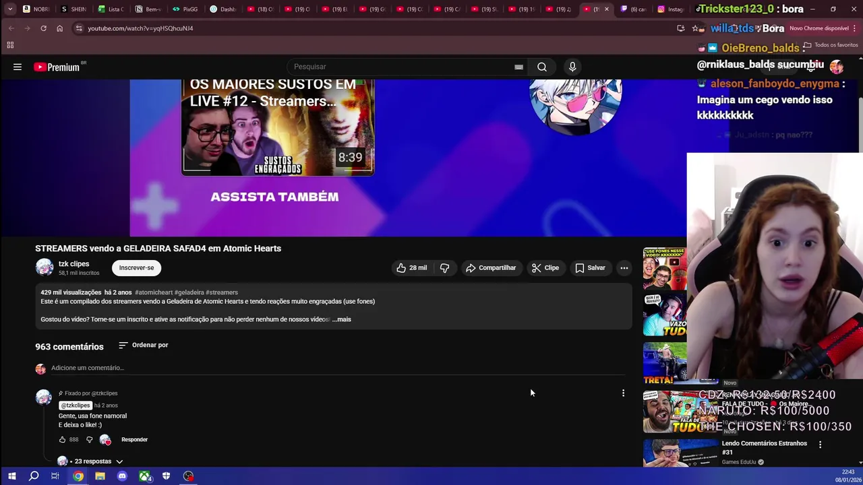
Task: Save the video with Salvar
Action: coord(590,268)
